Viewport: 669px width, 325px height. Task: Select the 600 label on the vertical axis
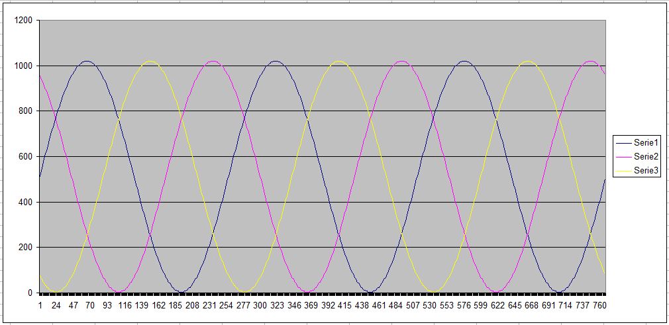[25, 156]
